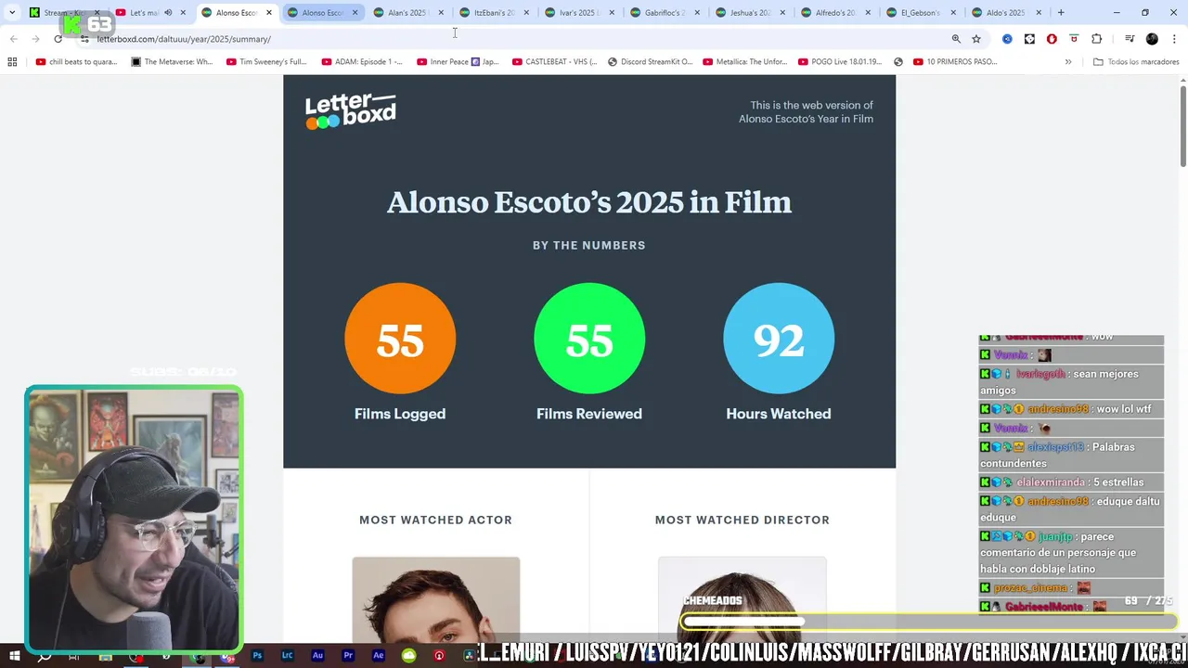The image size is (1188, 668).
Task: Close the Ivar's 2025 tab
Action: pos(613,13)
